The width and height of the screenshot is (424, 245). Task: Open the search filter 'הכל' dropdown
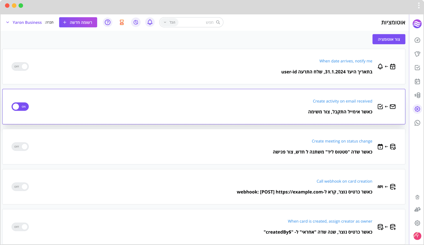[169, 22]
